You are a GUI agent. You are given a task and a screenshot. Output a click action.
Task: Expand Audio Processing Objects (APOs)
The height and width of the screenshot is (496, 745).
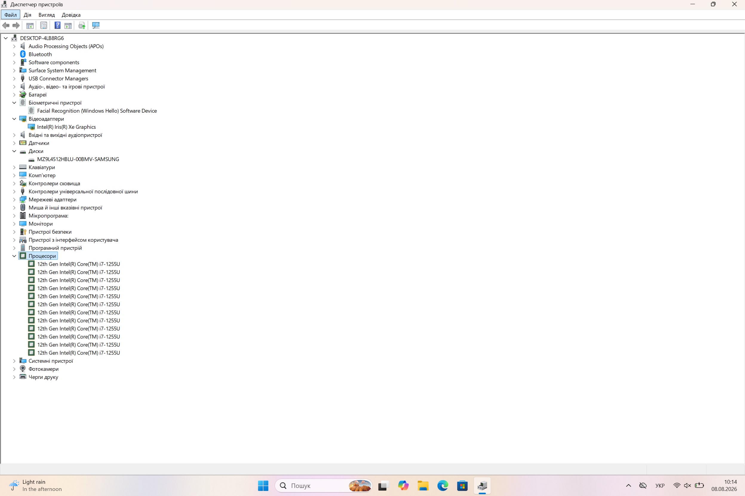[14, 46]
